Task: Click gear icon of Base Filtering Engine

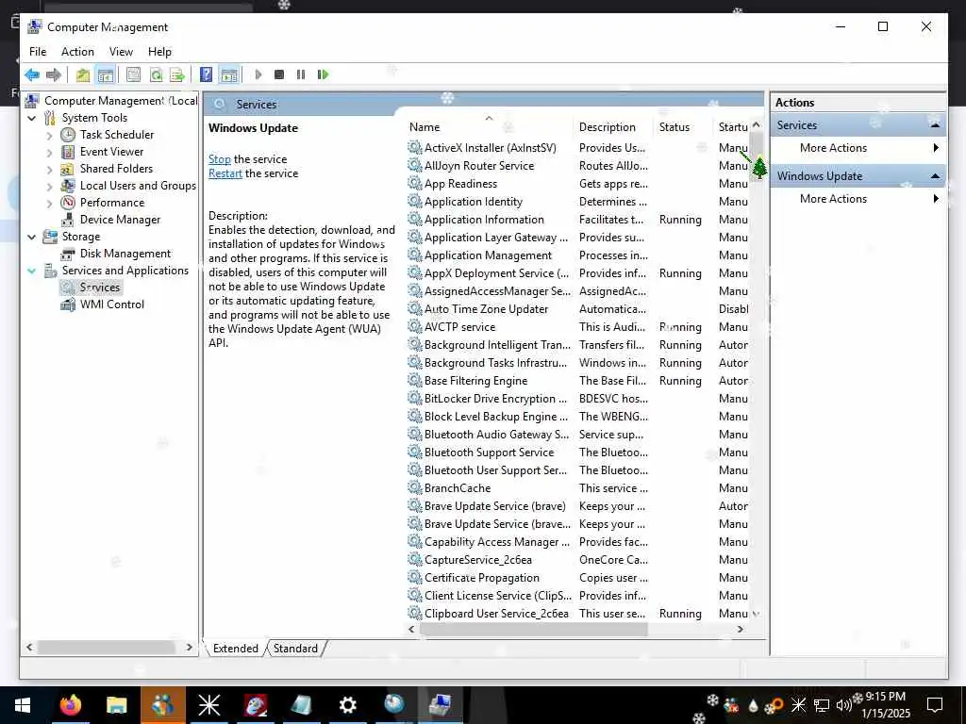Action: (415, 381)
